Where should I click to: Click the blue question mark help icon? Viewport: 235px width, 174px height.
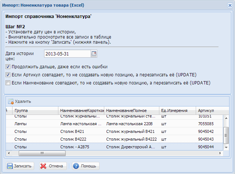76,166
